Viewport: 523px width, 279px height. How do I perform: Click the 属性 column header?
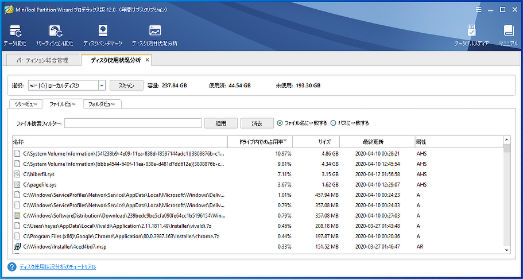click(x=459, y=142)
